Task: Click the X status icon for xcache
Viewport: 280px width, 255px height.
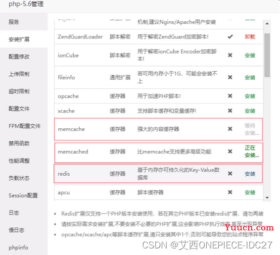Action: (x=230, y=111)
